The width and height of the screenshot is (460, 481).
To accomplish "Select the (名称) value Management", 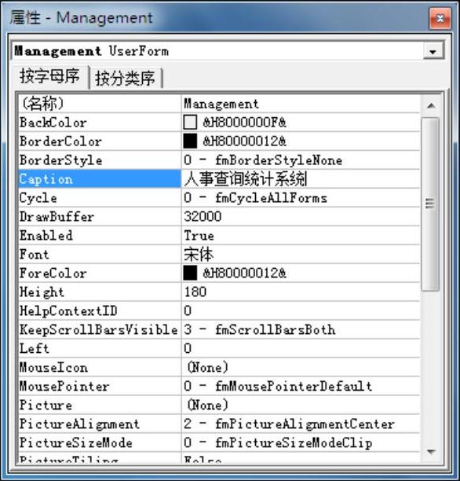I will click(x=221, y=104).
